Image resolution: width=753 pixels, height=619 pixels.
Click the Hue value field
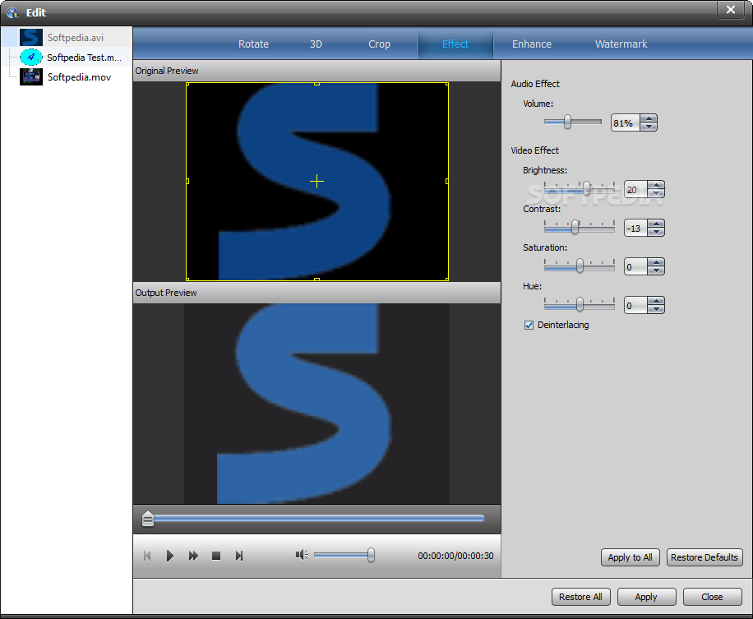(635, 305)
